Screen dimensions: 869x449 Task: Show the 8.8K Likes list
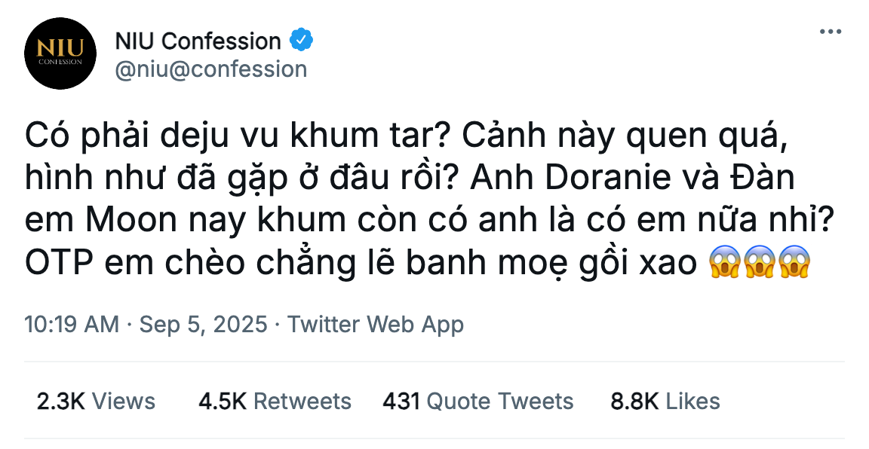pyautogui.click(x=665, y=402)
